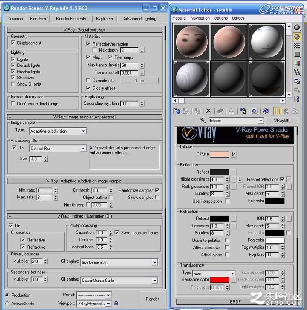Click Material Effects Channel zero icon
Viewport: 307px width, 310px height.
click(254, 111)
